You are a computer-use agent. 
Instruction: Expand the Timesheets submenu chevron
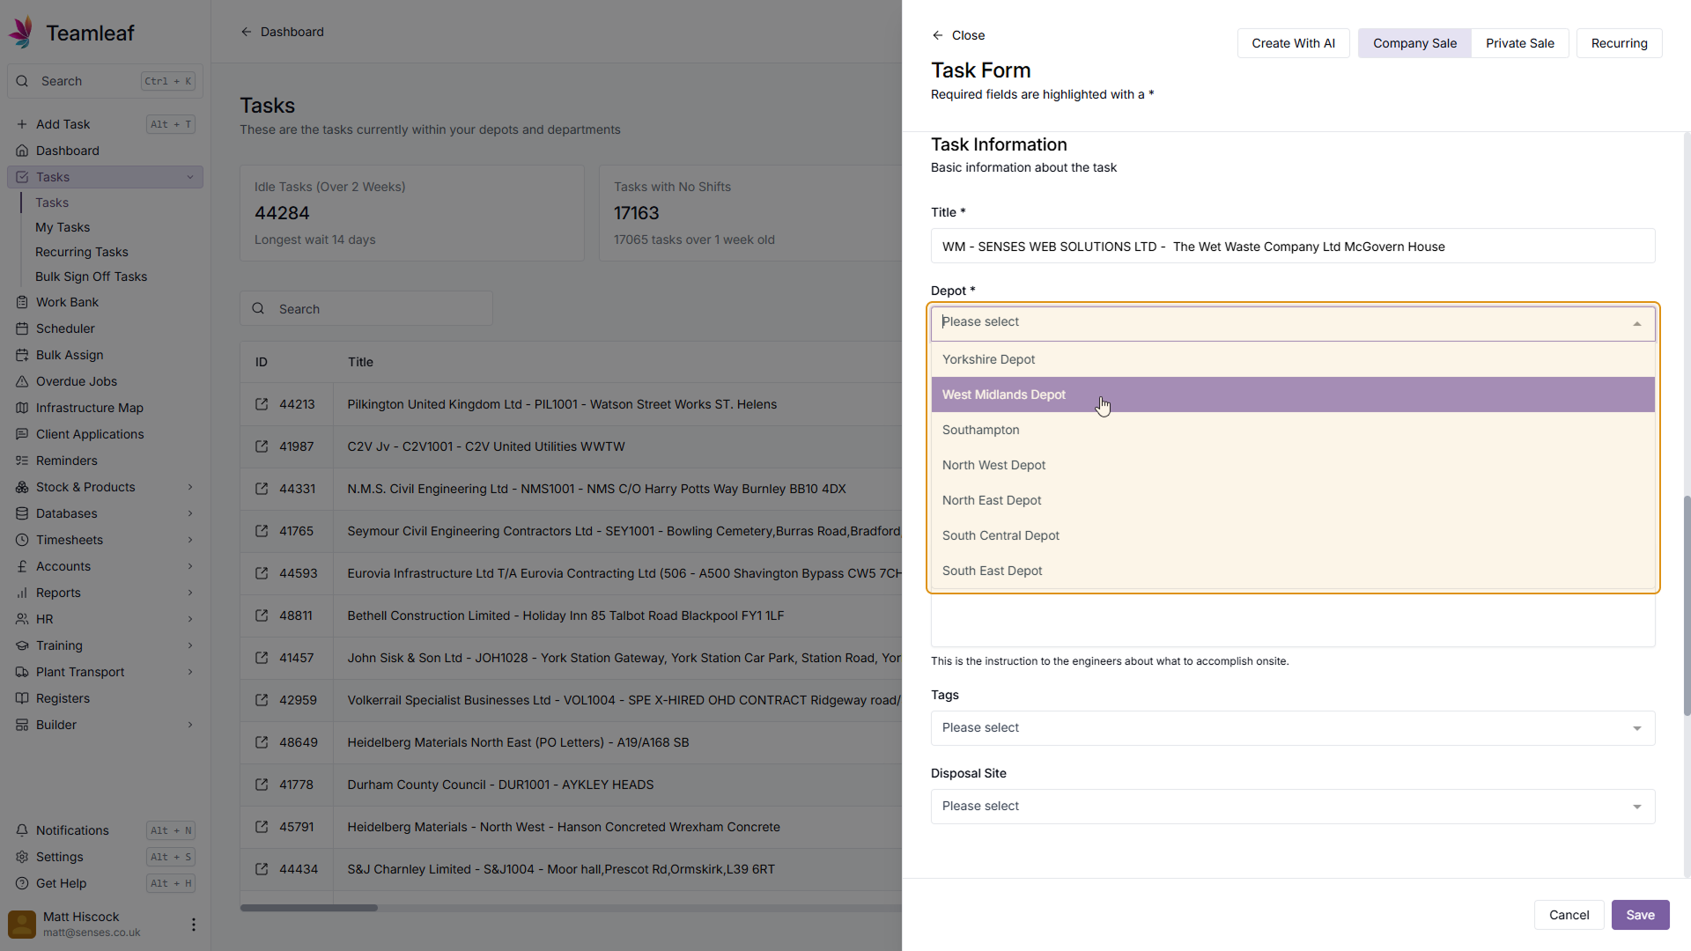(x=190, y=540)
